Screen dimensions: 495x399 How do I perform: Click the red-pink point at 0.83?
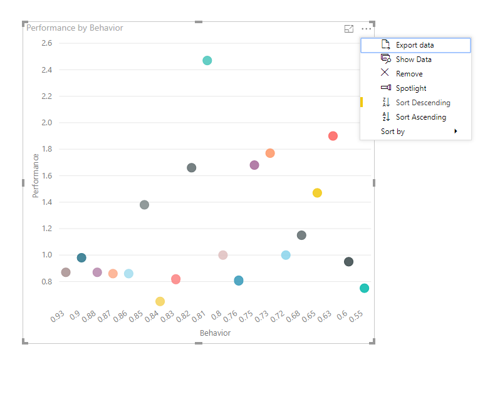click(175, 279)
